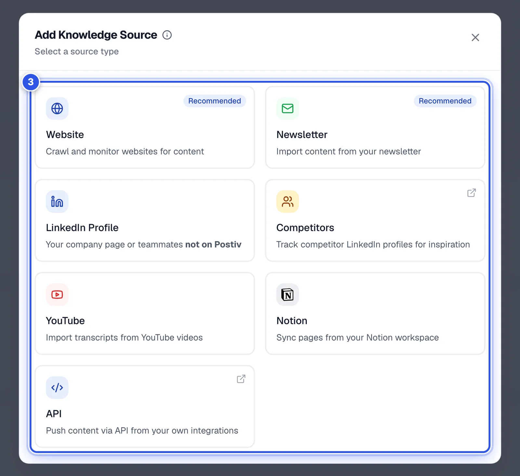Click Recommended badge on Newsletter card
Screen dimensions: 520x476
click(445, 101)
